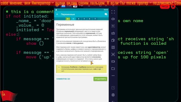Open the macro recorder icon in sidebar
The height and width of the screenshot is (102, 181).
pos(113,40)
